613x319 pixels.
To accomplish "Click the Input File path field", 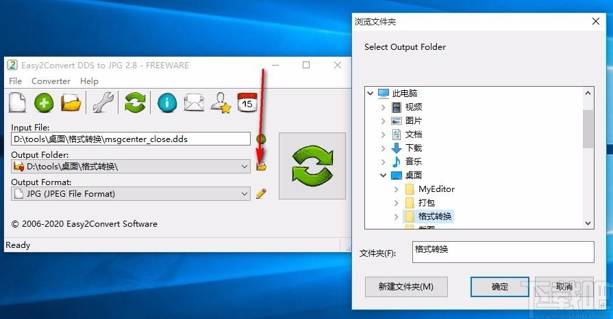I will tap(131, 139).
